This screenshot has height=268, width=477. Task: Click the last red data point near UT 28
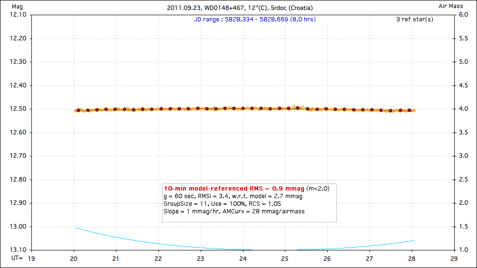(x=409, y=110)
